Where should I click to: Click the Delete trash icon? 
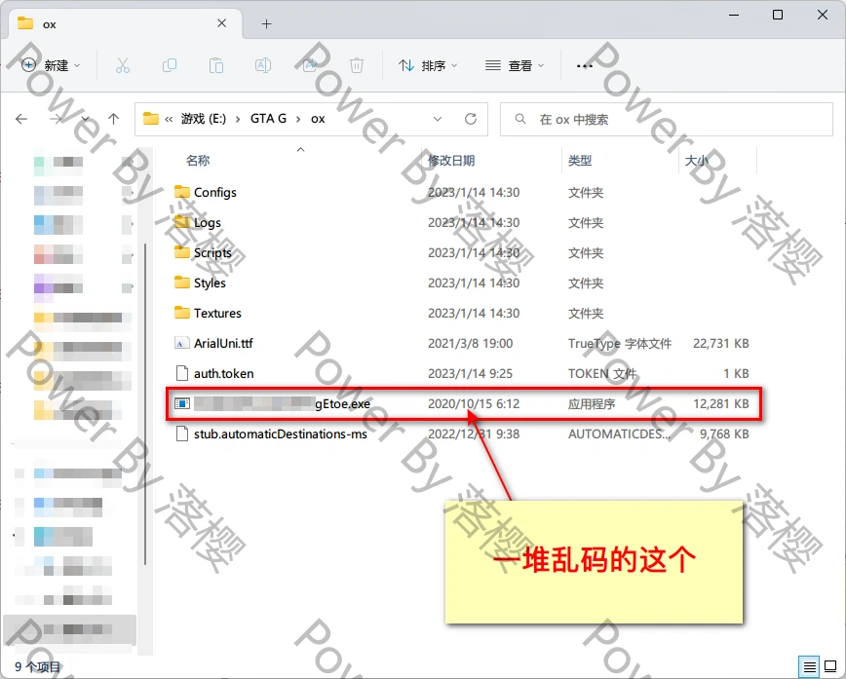357,65
